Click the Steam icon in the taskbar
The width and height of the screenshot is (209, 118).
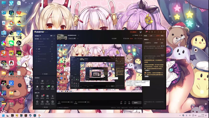pyautogui.click(x=30, y=115)
